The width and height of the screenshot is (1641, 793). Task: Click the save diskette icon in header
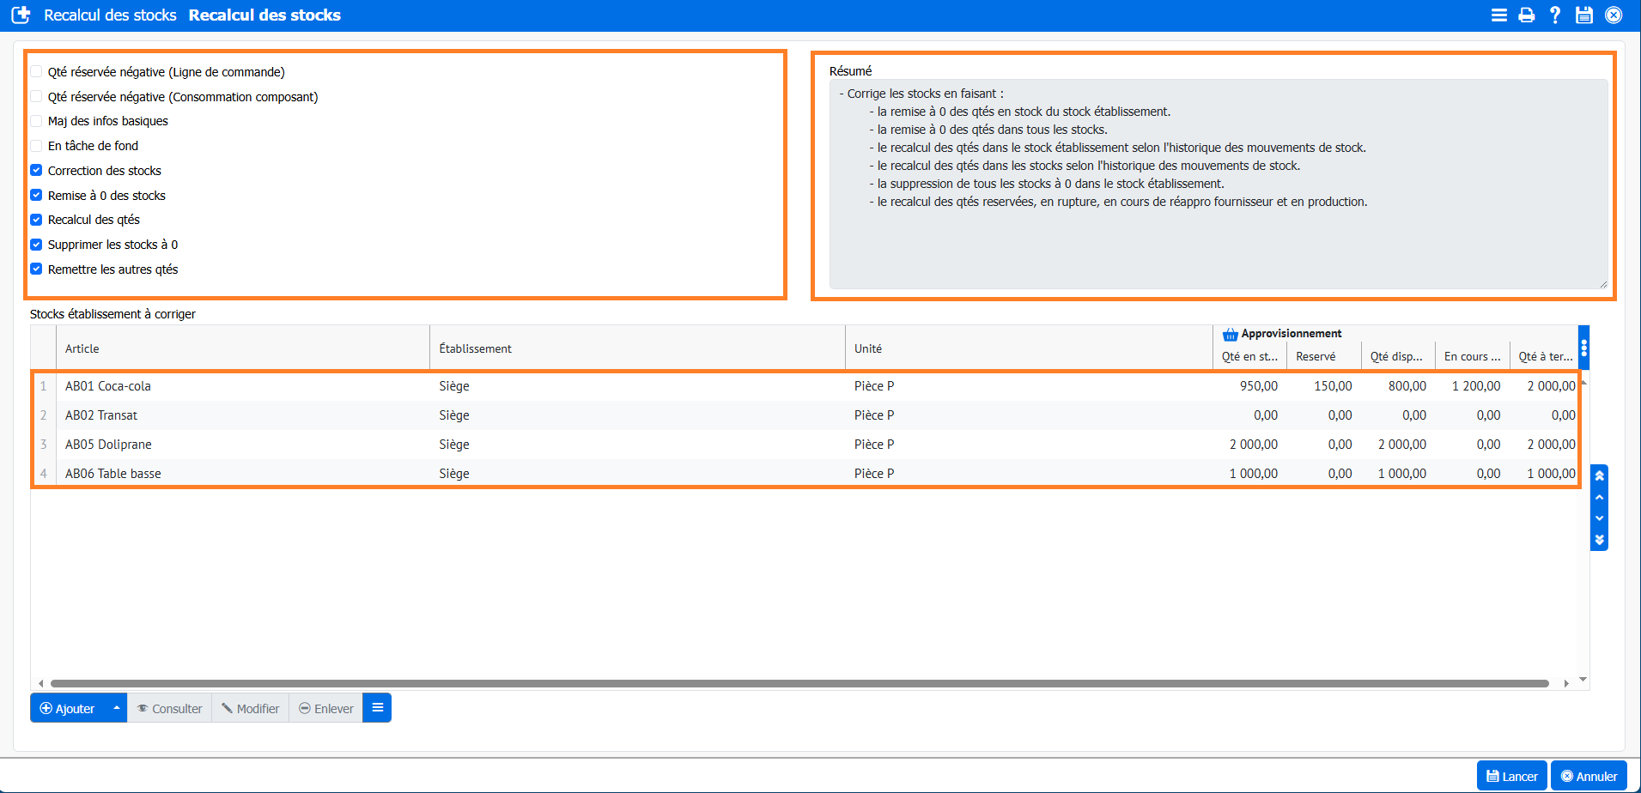1584,15
